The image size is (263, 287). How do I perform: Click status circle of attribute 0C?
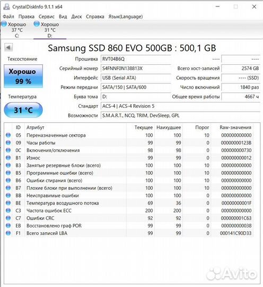pyautogui.click(x=8, y=150)
